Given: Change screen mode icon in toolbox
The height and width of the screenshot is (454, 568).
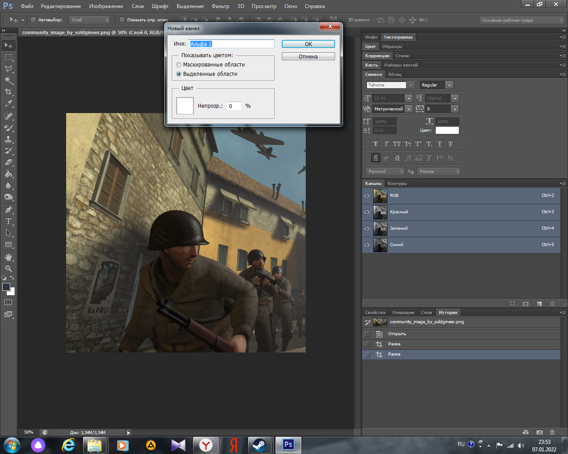Looking at the screenshot, I should point(8,314).
